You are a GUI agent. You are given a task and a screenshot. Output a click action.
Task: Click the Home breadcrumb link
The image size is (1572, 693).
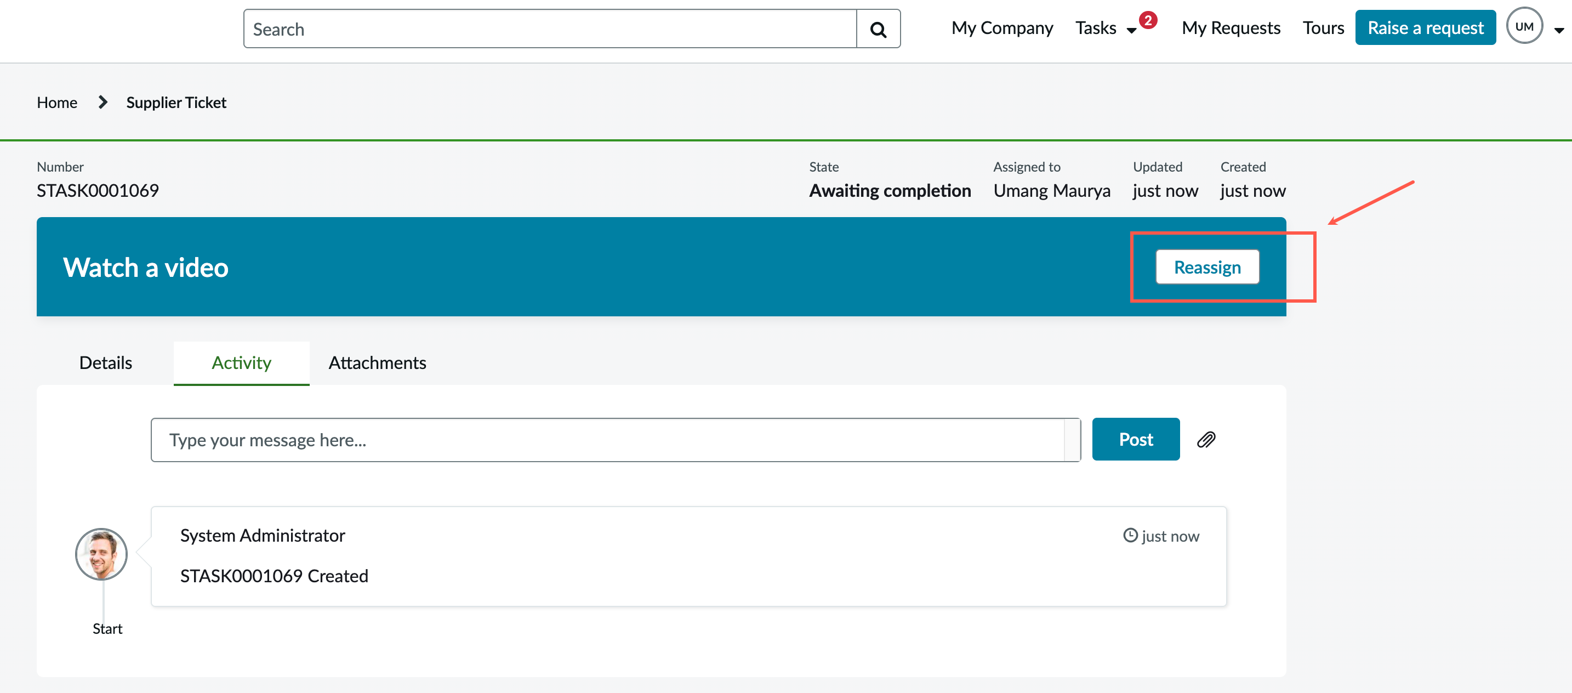pos(57,102)
